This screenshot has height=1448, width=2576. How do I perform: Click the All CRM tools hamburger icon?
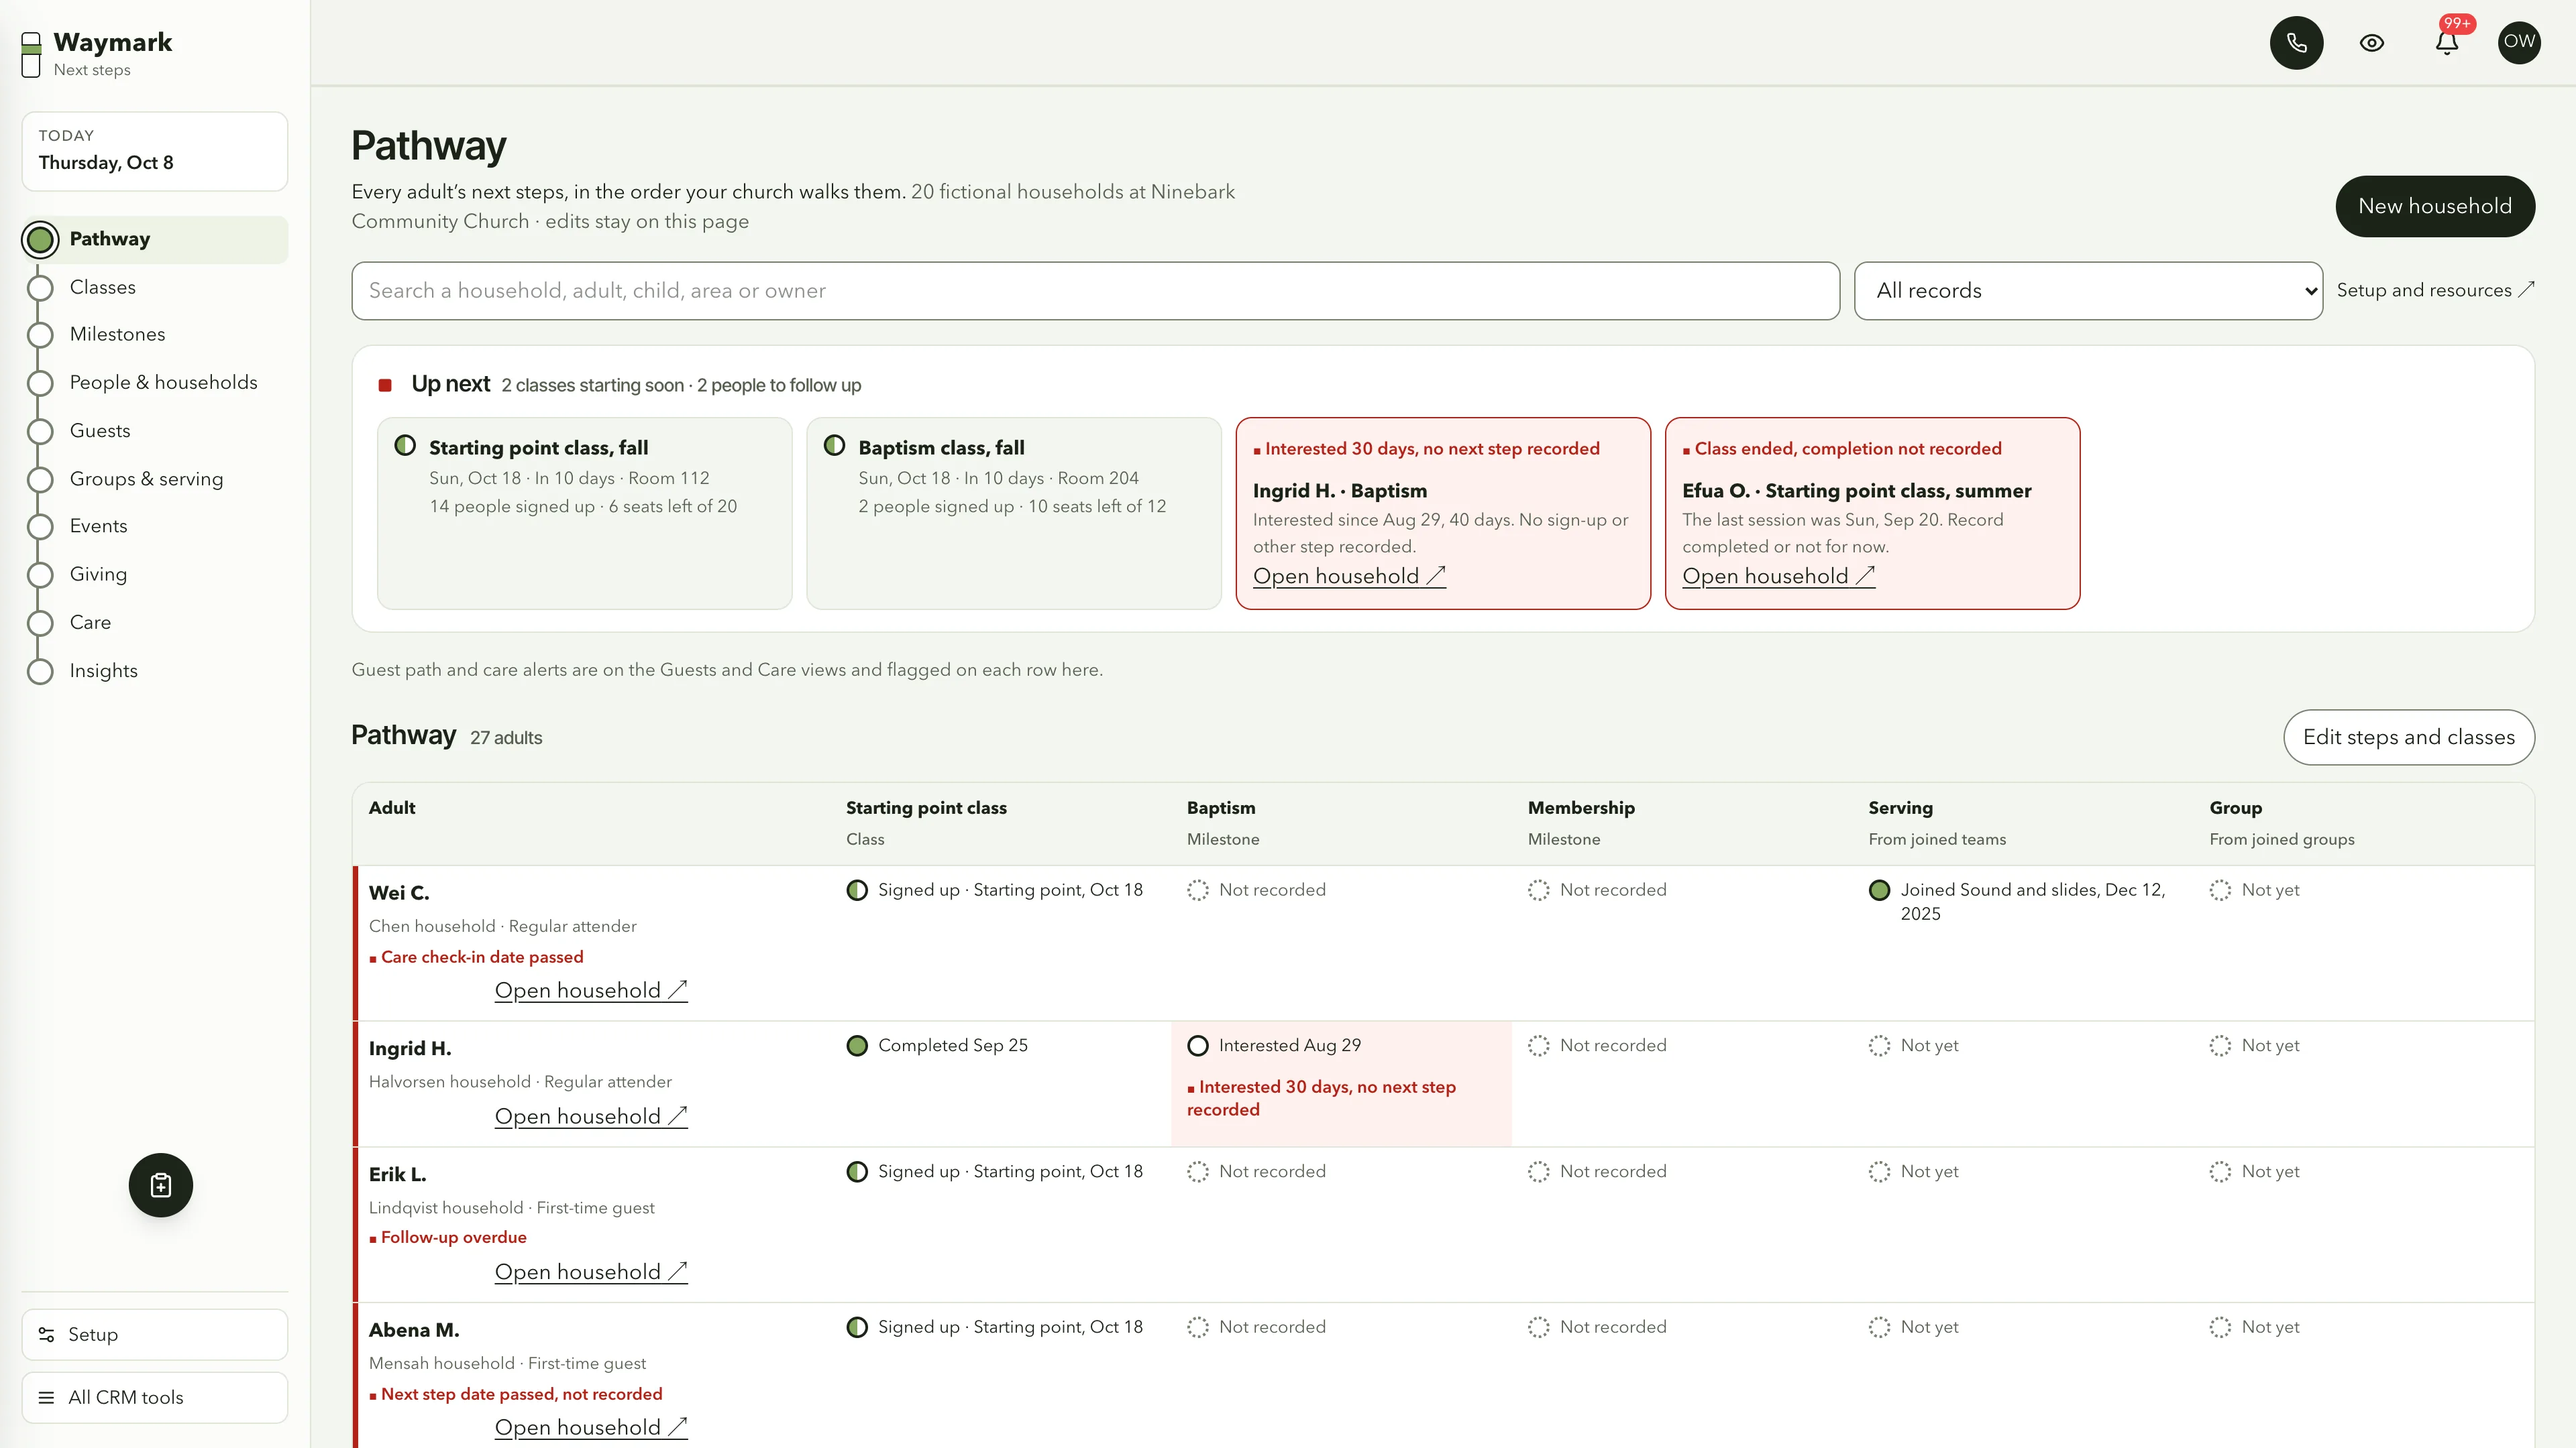(x=46, y=1398)
